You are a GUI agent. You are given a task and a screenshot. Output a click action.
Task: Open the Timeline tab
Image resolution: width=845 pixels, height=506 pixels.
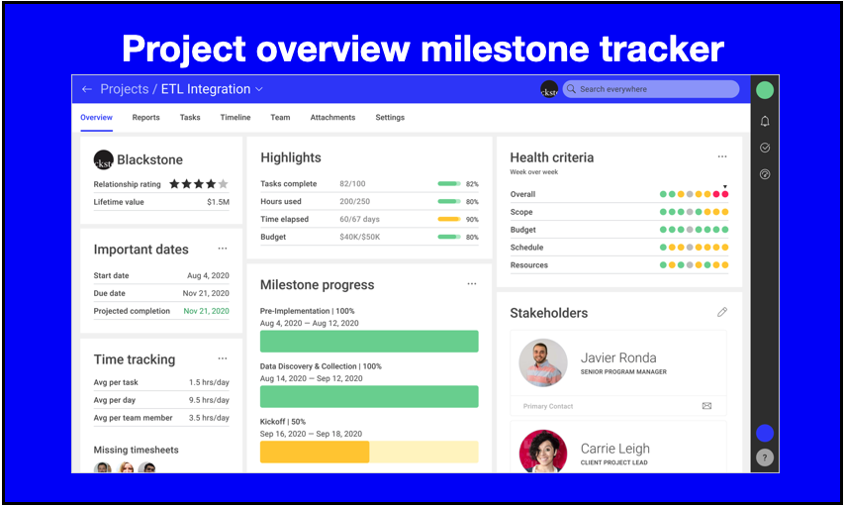click(235, 117)
